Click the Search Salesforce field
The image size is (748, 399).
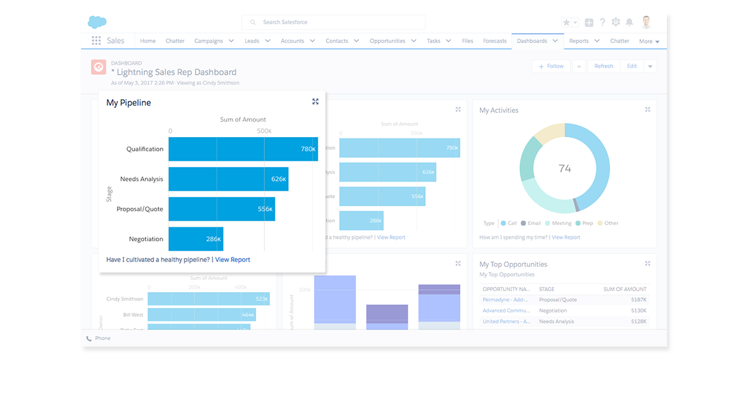pos(333,22)
